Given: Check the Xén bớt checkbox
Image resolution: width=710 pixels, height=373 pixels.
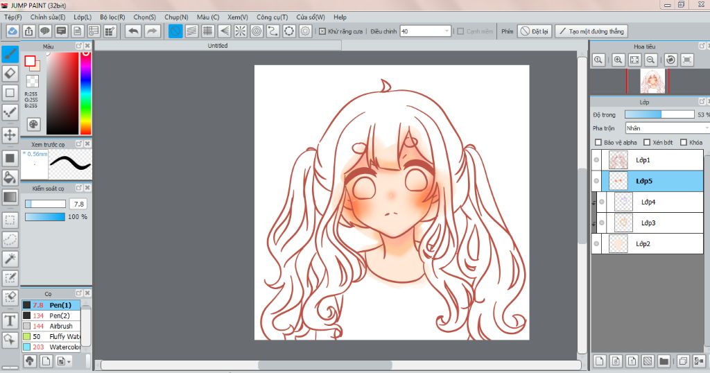Looking at the screenshot, I should (x=647, y=142).
